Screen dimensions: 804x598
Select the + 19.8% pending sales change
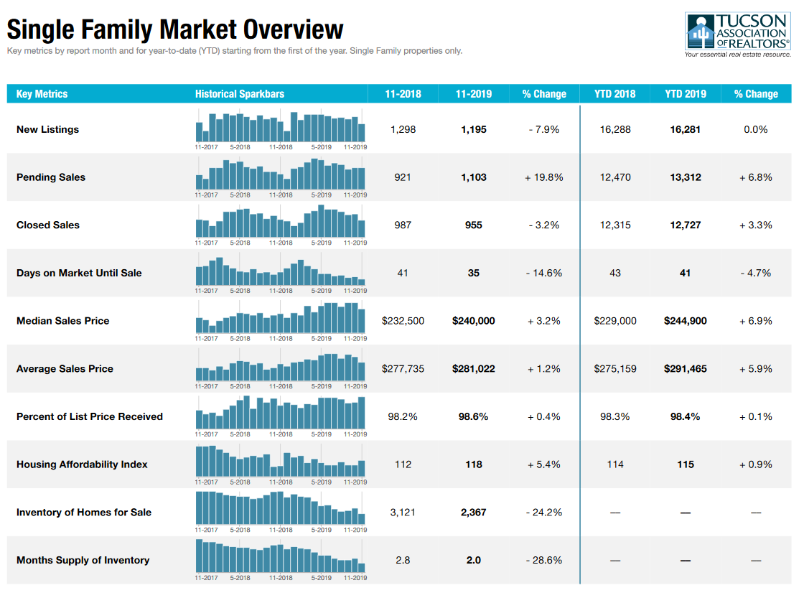tap(543, 177)
